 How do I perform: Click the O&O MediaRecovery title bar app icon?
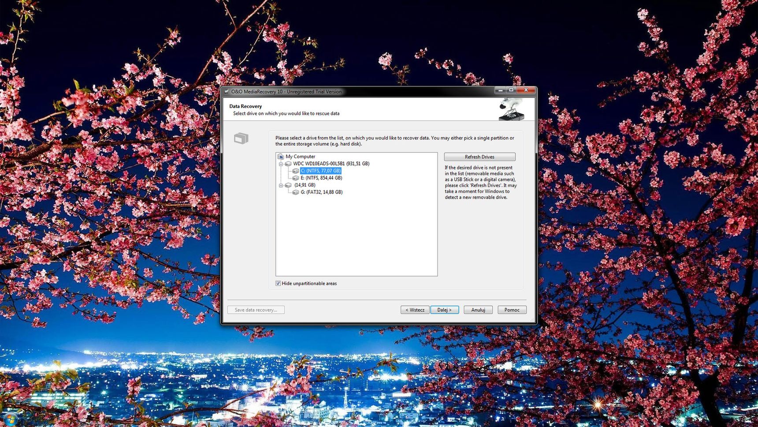pyautogui.click(x=227, y=91)
